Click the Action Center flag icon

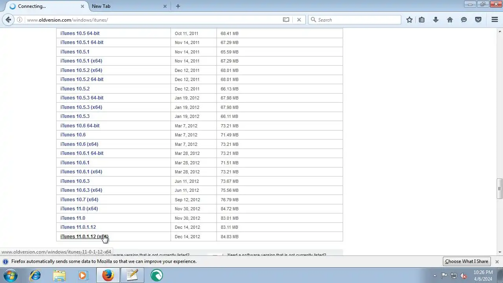click(444, 276)
